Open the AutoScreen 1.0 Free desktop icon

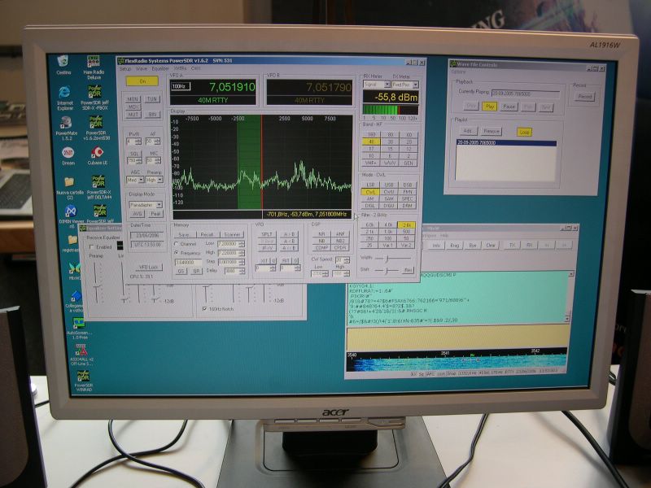(79, 329)
